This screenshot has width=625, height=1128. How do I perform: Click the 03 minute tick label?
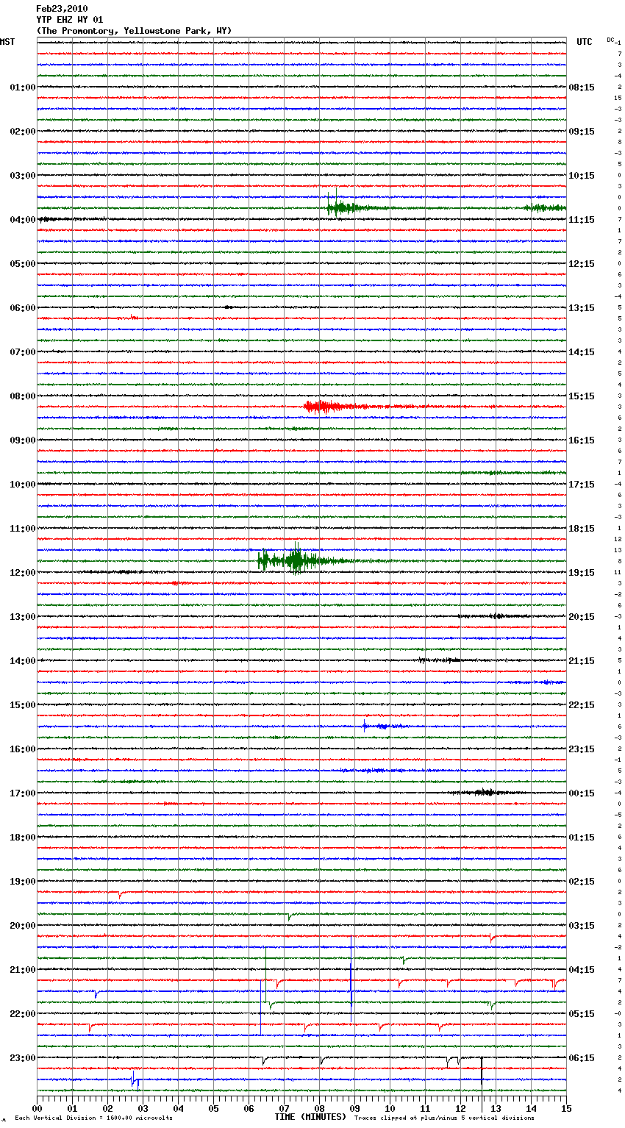pos(143,1108)
